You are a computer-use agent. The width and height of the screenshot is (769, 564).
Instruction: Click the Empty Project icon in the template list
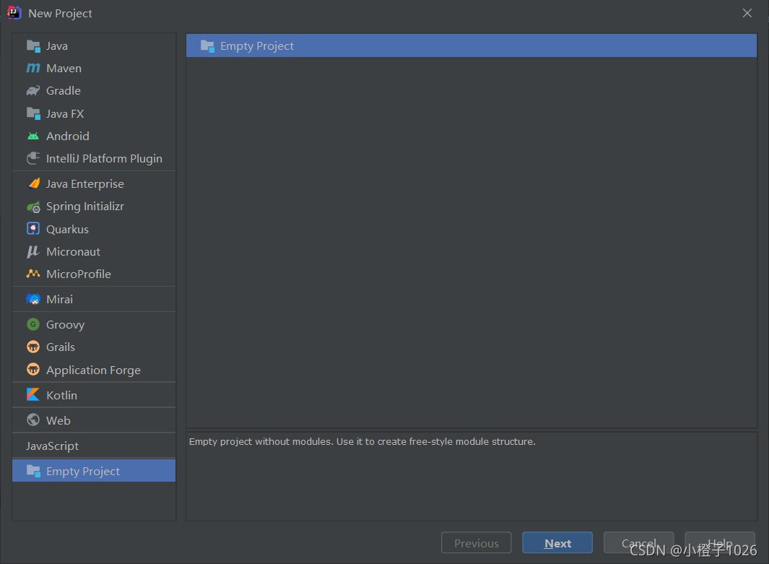pyautogui.click(x=207, y=46)
